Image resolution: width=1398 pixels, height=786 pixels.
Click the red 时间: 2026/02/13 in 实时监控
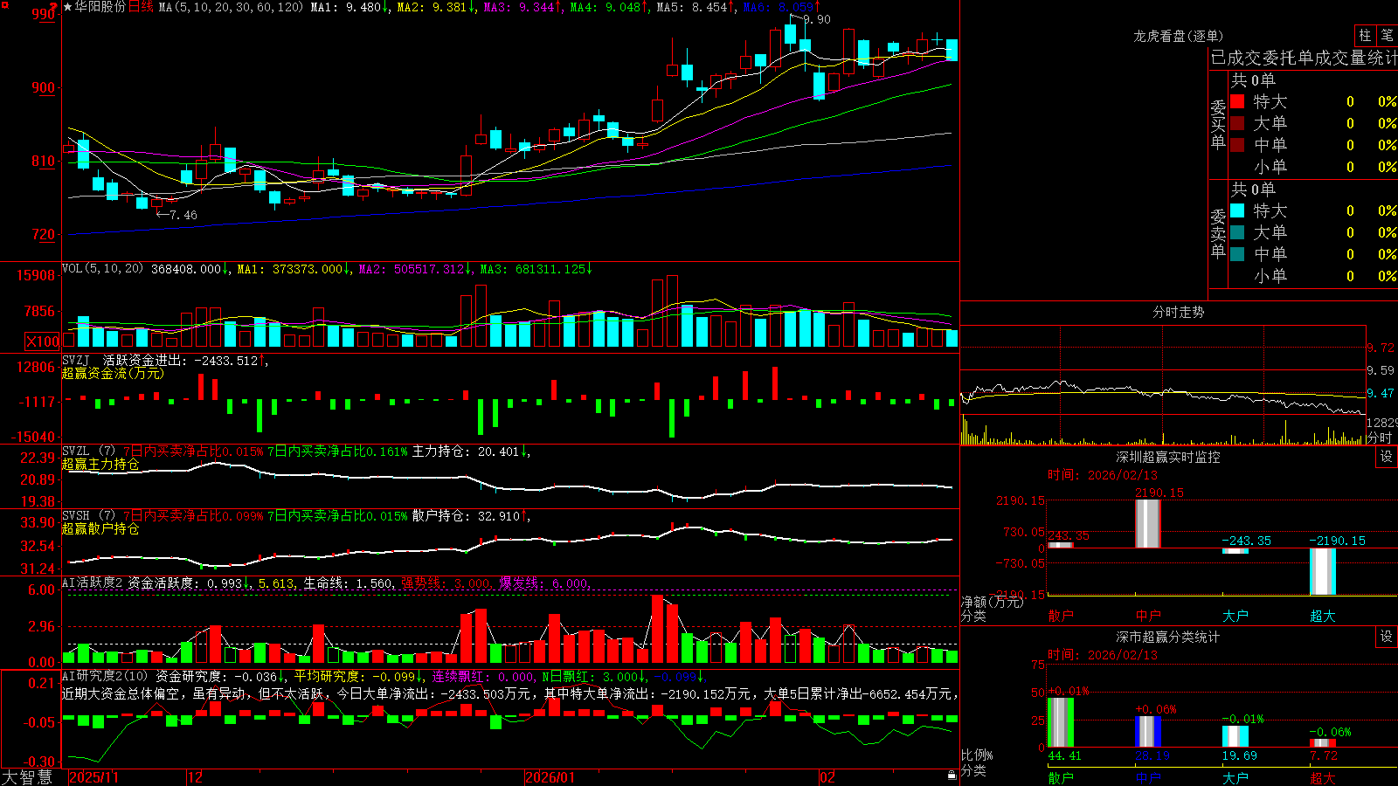click(1103, 475)
